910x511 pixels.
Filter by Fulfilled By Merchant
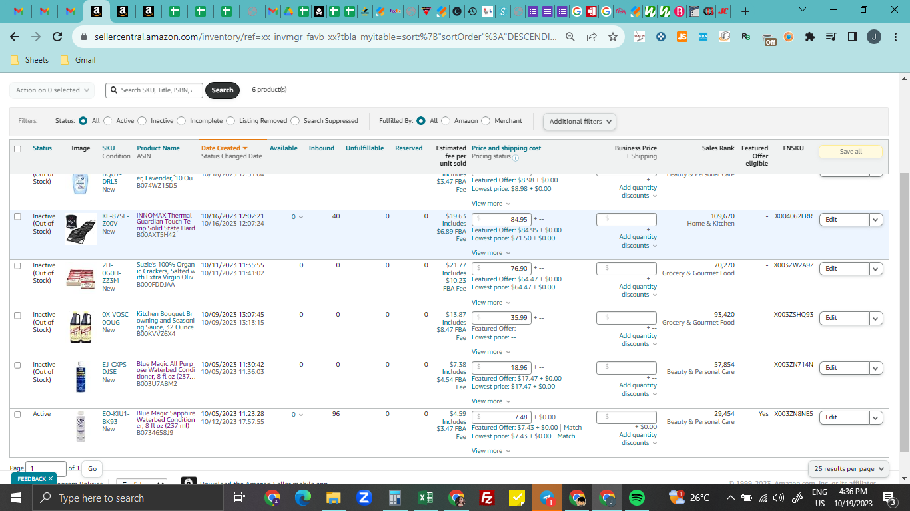(x=486, y=121)
